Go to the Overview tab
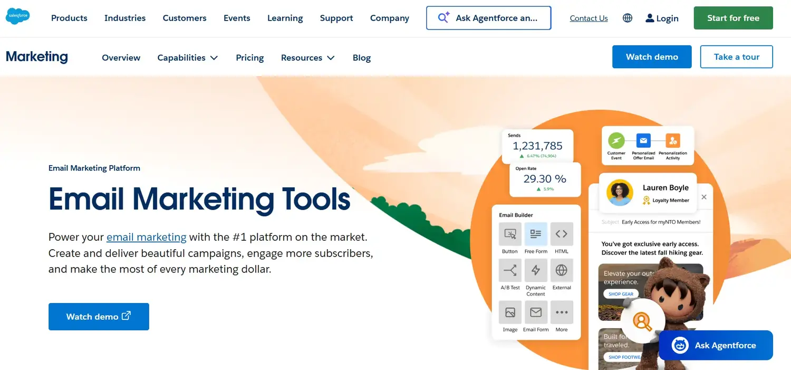This screenshot has width=791, height=370. tap(121, 58)
